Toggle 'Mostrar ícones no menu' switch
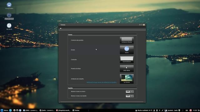200x112 pixels. (x=130, y=91)
